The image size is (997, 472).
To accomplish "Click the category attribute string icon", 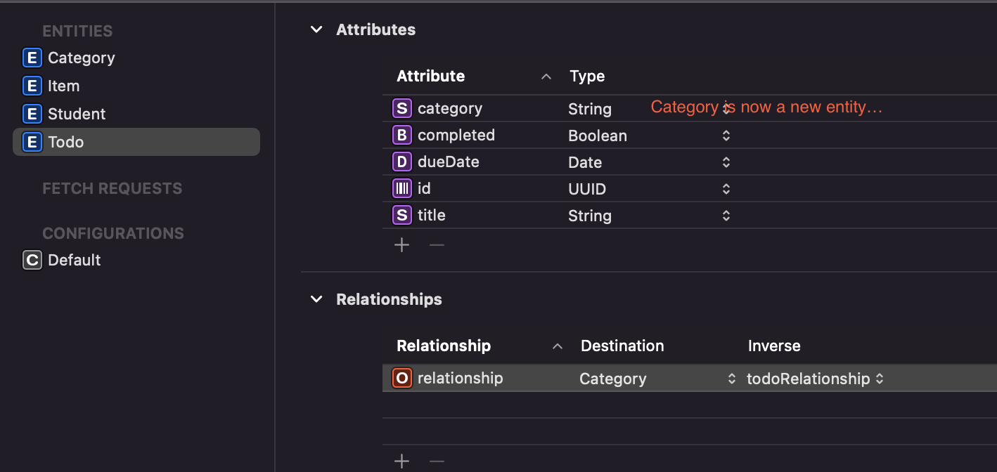I will click(401, 108).
